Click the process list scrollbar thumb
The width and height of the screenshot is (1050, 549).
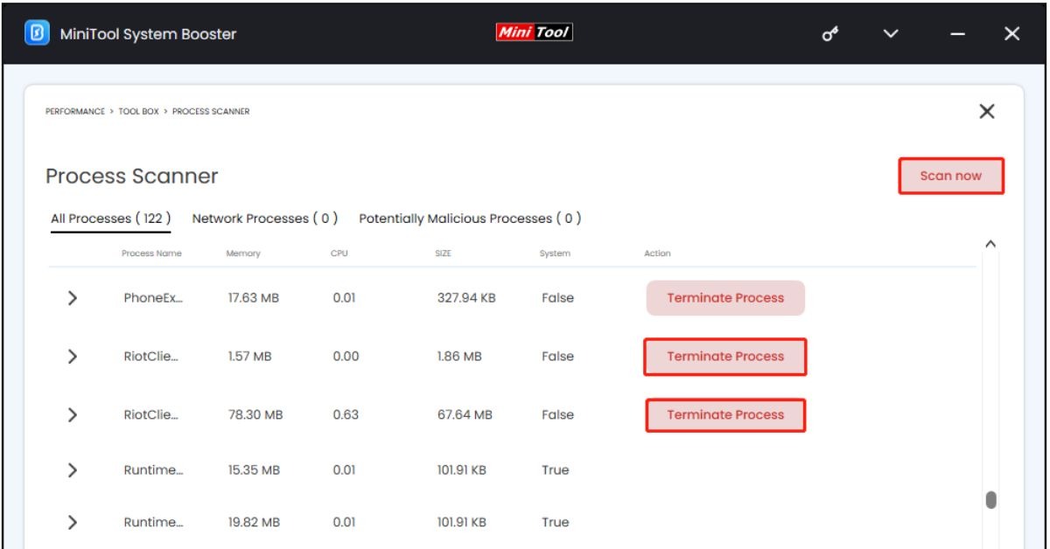point(990,499)
